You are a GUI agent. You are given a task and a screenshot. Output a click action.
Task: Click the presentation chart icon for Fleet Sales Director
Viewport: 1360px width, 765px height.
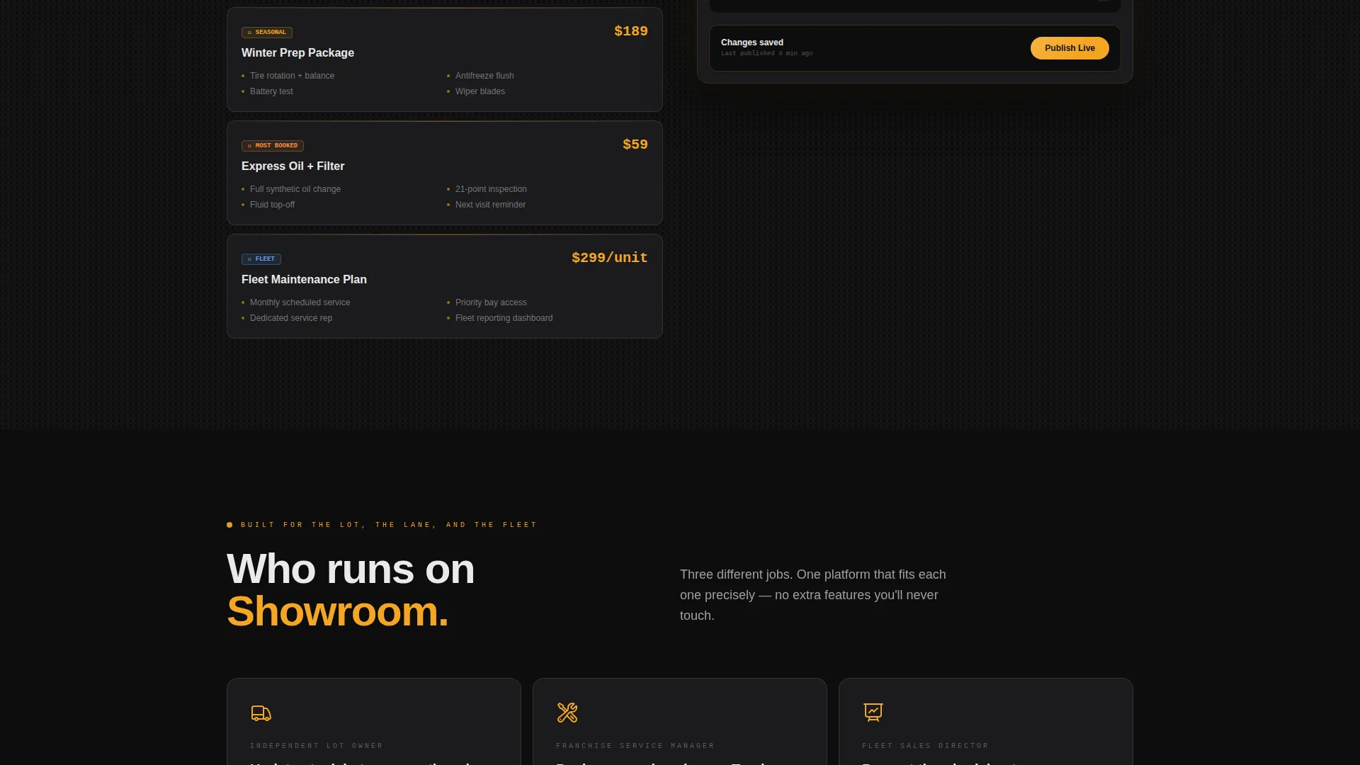(x=873, y=713)
